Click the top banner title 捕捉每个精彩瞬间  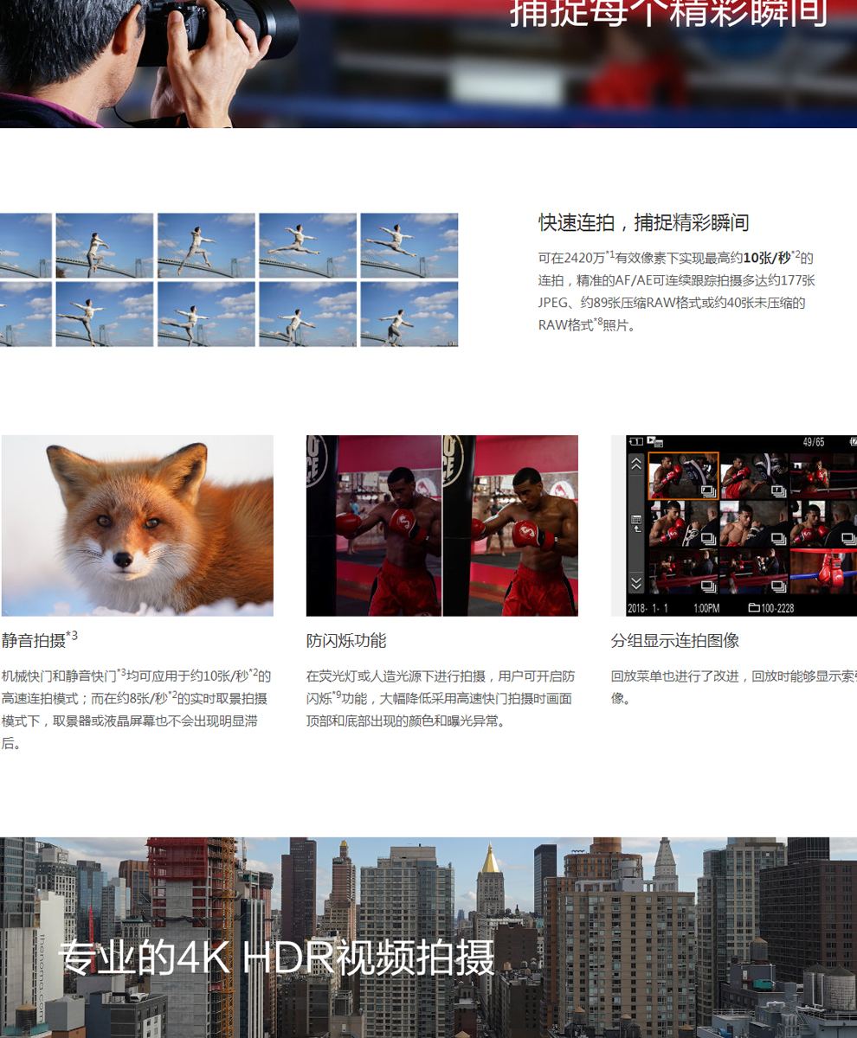[x=668, y=13]
